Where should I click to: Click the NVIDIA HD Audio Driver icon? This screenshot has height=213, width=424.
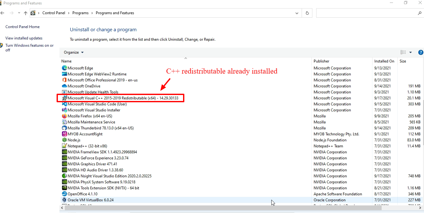(65, 170)
